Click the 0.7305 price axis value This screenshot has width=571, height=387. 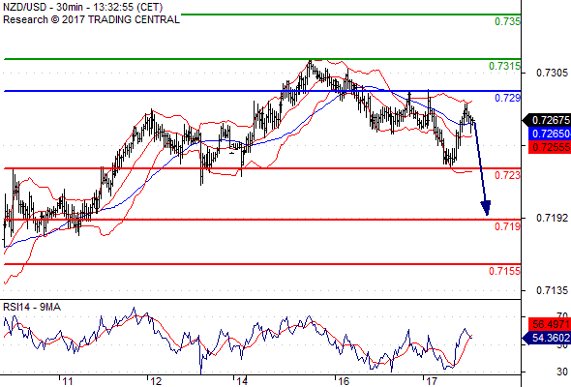tap(552, 73)
